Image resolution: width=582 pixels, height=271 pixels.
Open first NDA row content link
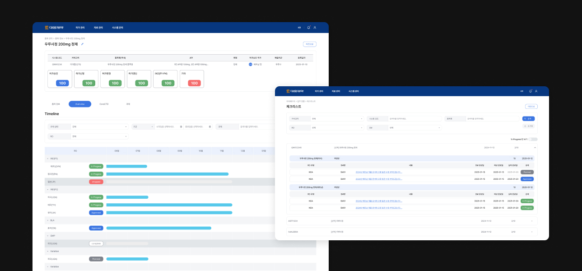point(378,172)
